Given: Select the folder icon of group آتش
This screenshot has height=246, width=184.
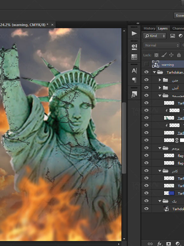Looking at the screenshot, I should (166, 88).
